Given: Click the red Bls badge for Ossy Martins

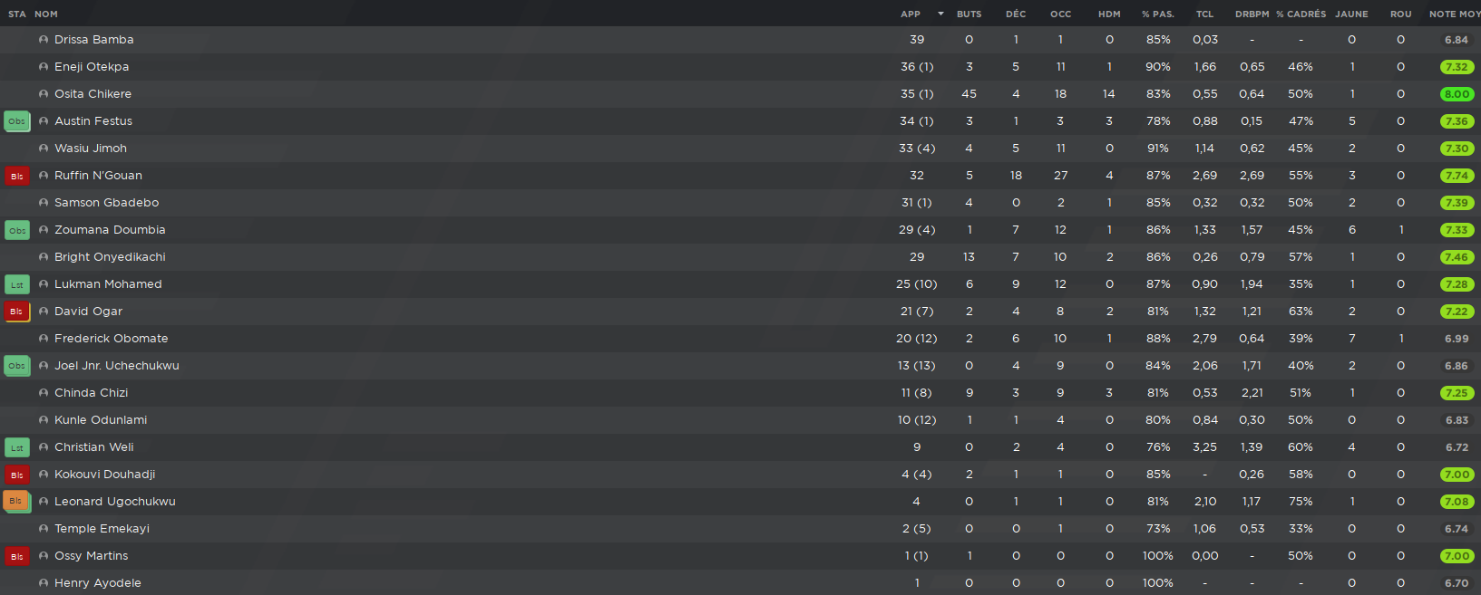Looking at the screenshot, I should [17, 556].
